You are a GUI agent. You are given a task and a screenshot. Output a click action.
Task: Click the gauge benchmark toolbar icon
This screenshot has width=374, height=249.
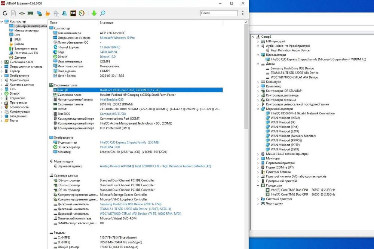pos(82,13)
